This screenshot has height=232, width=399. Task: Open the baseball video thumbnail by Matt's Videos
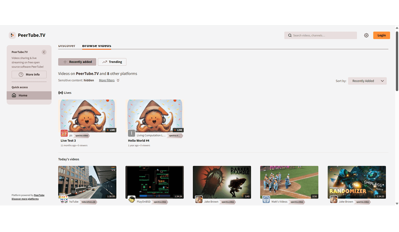click(x=289, y=182)
